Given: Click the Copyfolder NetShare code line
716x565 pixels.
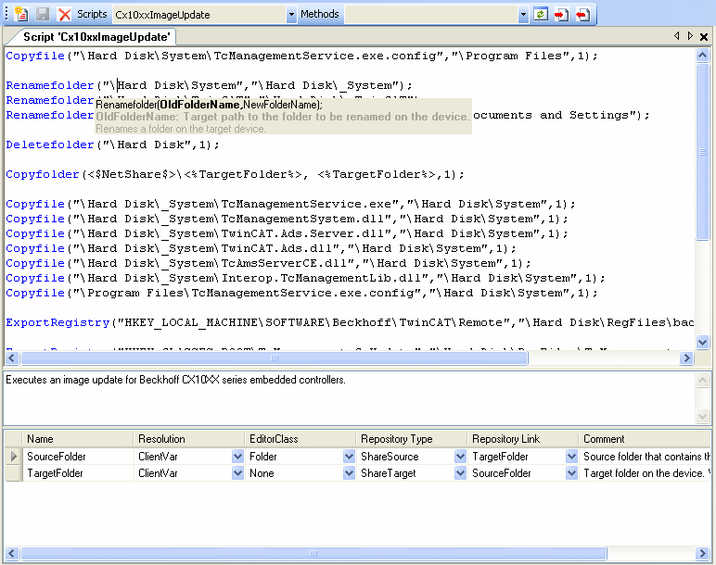Looking at the screenshot, I should point(236,174).
